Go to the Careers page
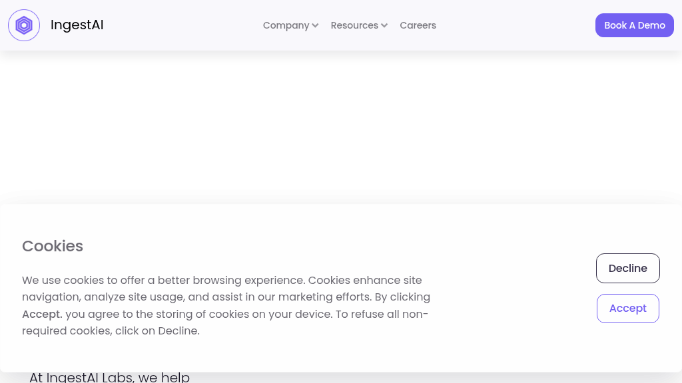 (x=418, y=25)
